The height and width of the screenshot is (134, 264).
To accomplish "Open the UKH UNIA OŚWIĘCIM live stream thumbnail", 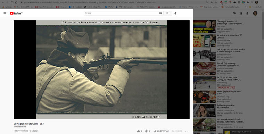I will [204, 83].
